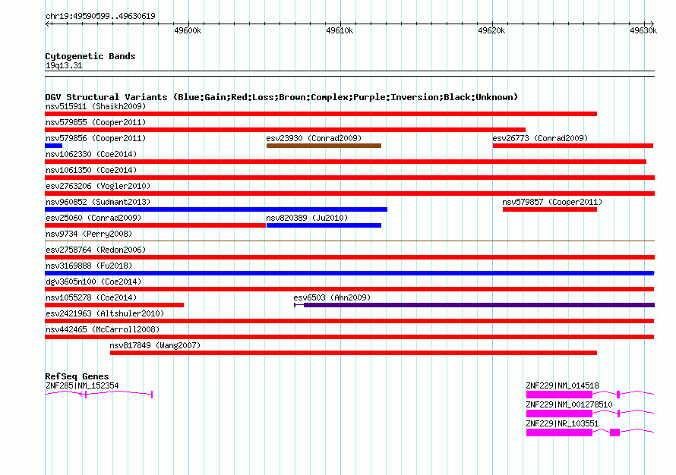Viewport: 676px width, 475px height.
Task: Open the nsv579857 (Cooper2011) label
Action: [552, 202]
